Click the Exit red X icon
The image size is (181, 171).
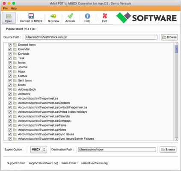coord(105,16)
